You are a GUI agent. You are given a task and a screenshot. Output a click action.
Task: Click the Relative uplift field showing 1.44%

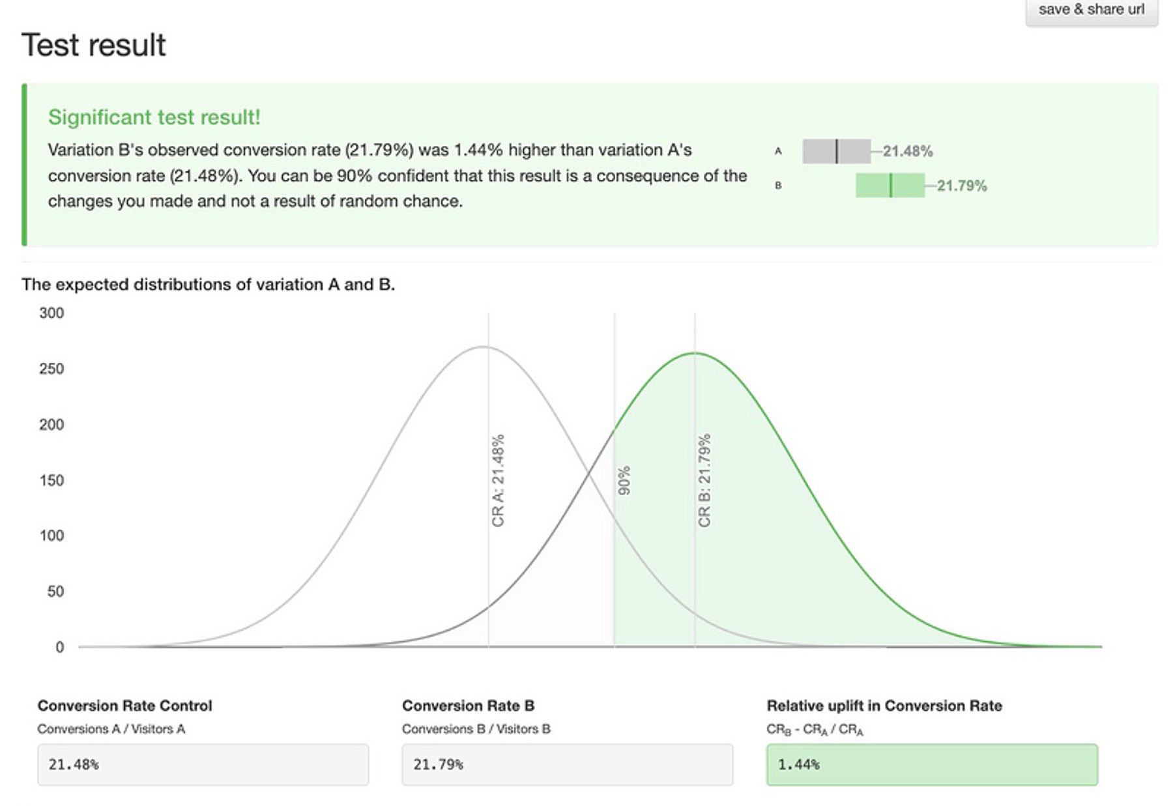click(x=932, y=764)
